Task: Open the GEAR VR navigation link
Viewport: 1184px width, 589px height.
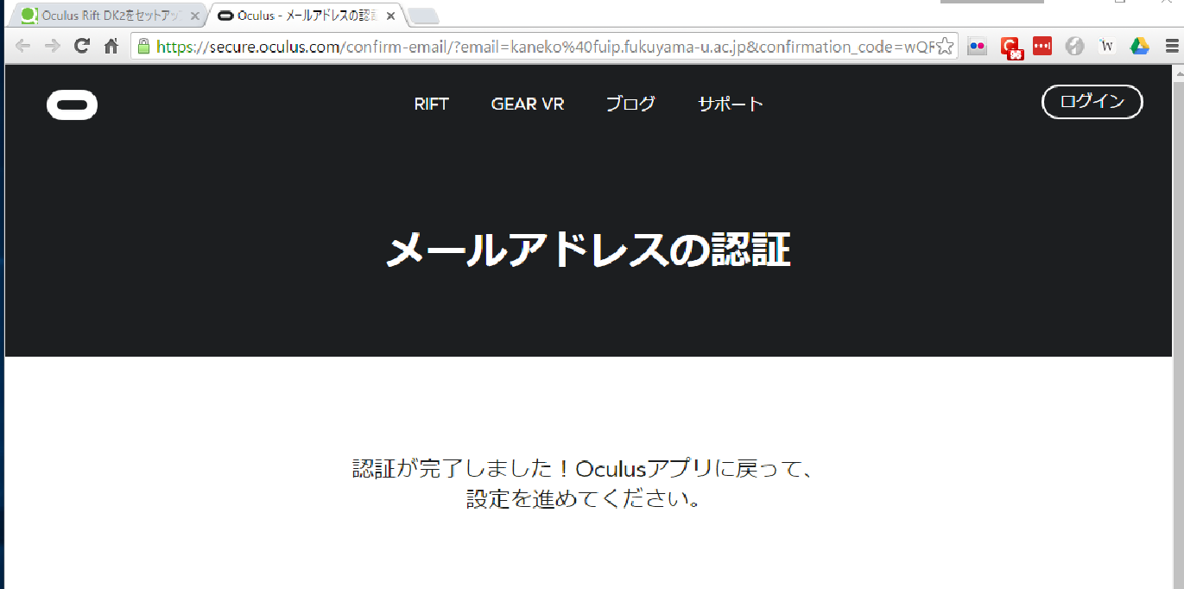Action: click(x=528, y=104)
